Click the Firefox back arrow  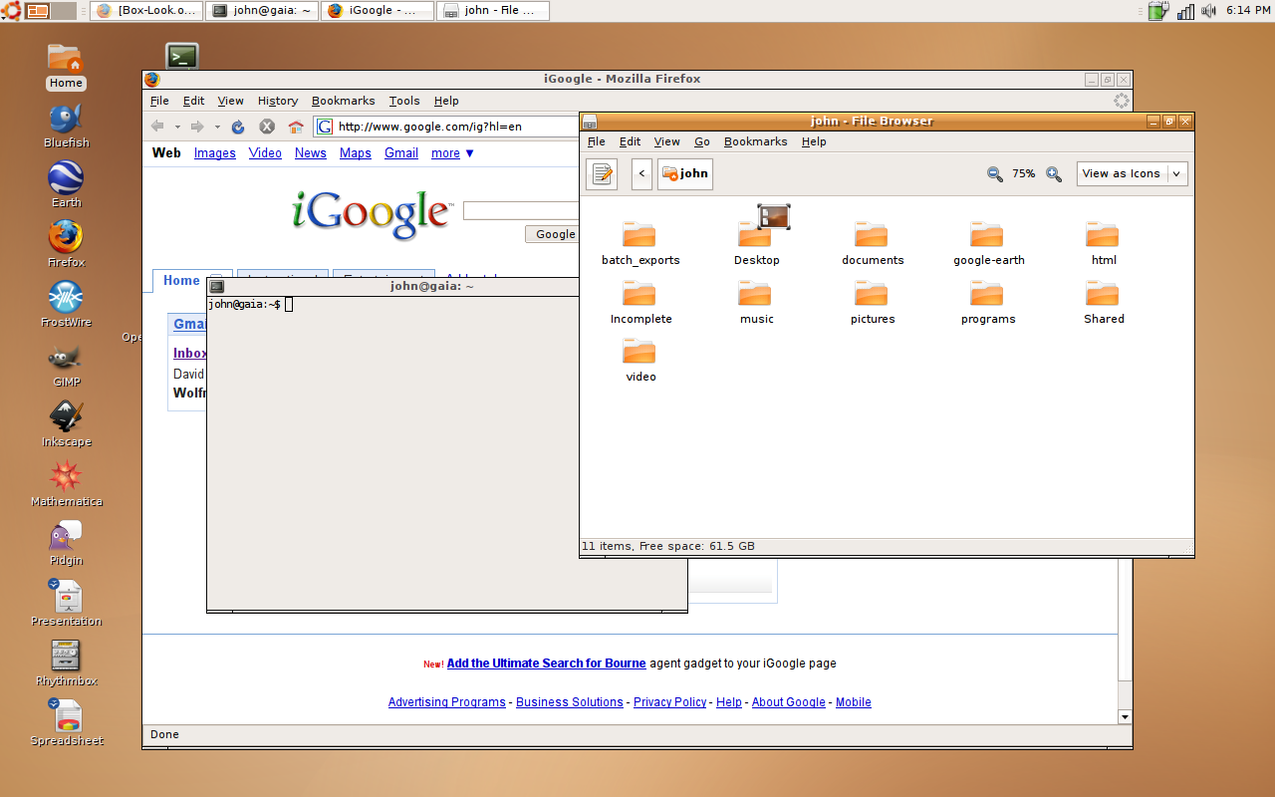coord(157,127)
